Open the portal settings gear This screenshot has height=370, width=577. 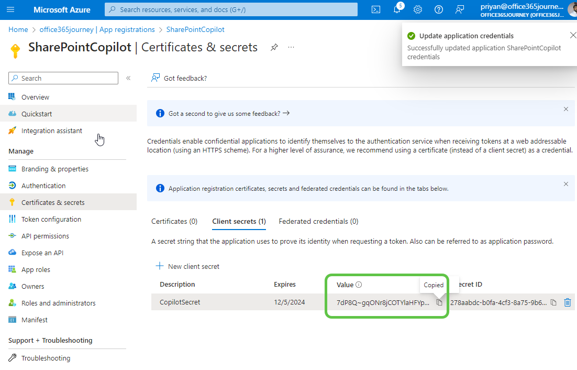pyautogui.click(x=417, y=9)
